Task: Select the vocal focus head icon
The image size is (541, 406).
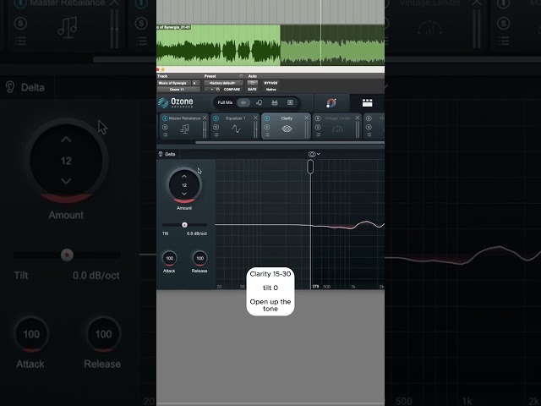Action: pos(260,102)
